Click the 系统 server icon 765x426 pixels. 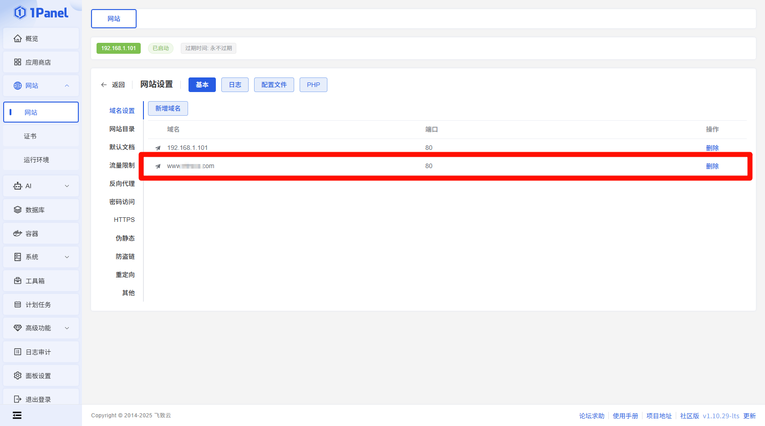pyautogui.click(x=18, y=257)
